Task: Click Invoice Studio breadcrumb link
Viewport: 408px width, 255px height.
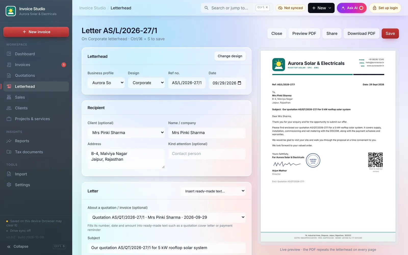Action: pyautogui.click(x=93, y=8)
